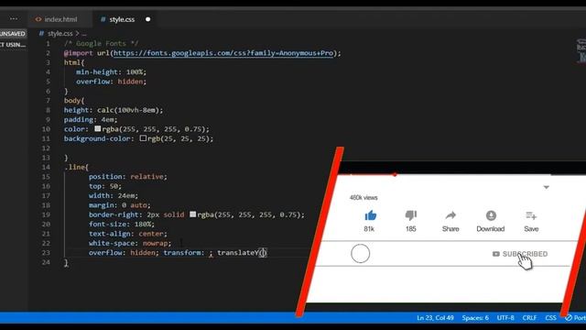
Task: Click the Share arrow icon
Action: 450,215
